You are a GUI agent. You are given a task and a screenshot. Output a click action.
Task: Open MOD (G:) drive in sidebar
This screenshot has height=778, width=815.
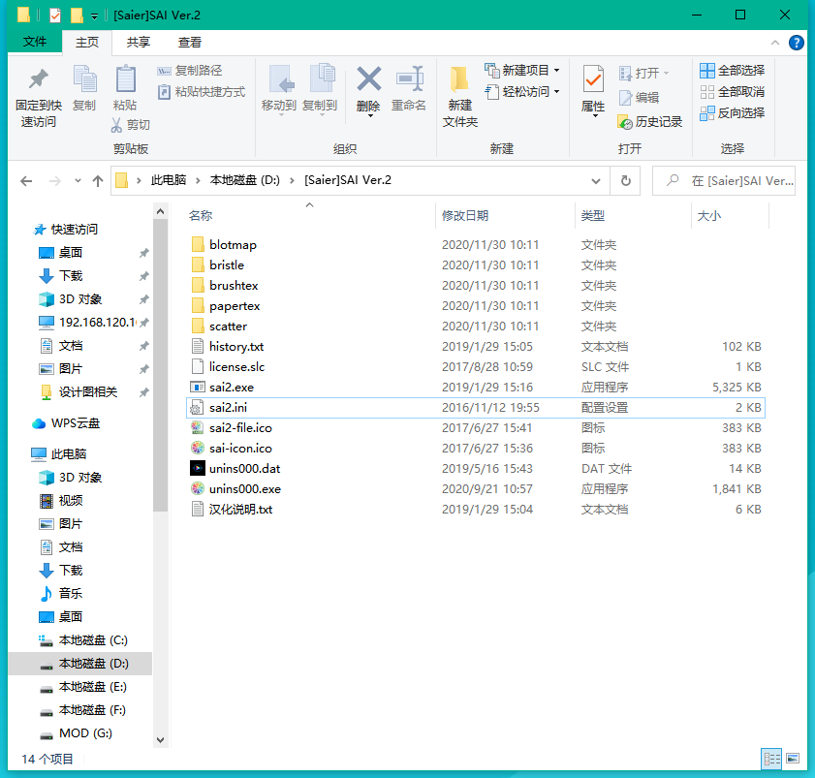pos(85,733)
